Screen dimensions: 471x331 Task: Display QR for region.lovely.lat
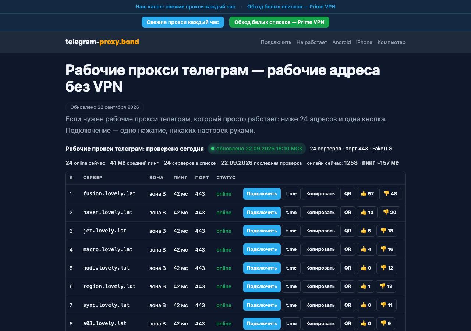coord(348,286)
